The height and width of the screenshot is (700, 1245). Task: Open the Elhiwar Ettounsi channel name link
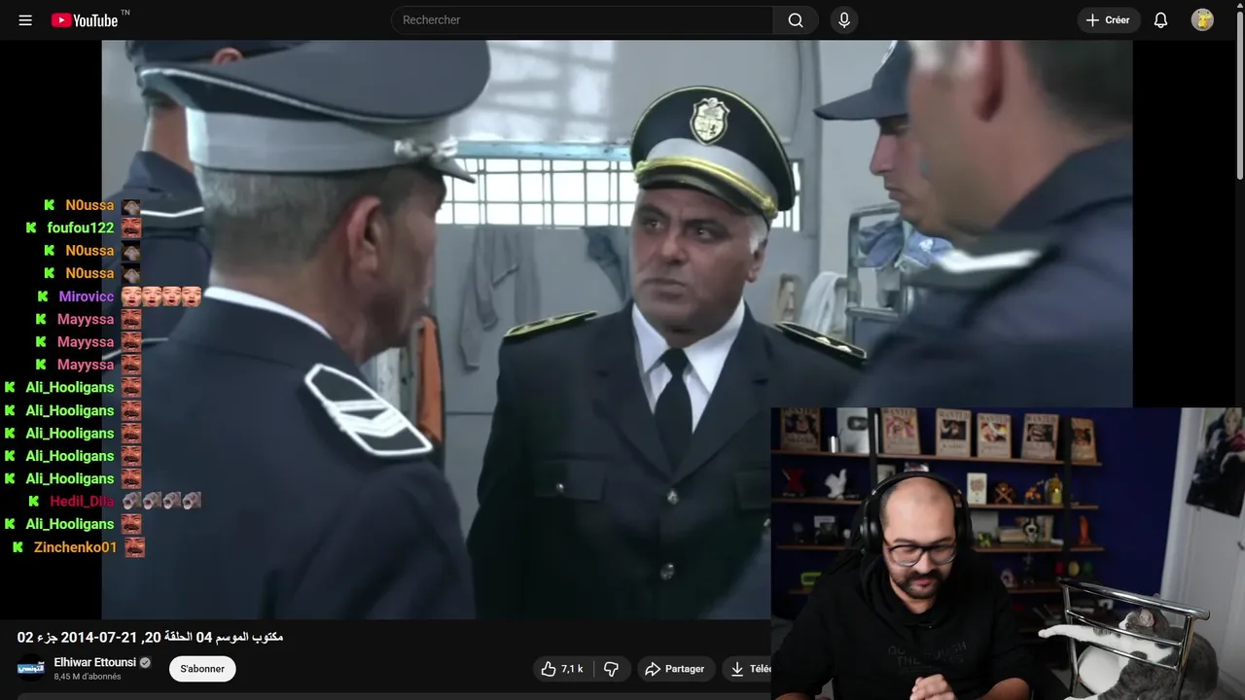tap(94, 662)
